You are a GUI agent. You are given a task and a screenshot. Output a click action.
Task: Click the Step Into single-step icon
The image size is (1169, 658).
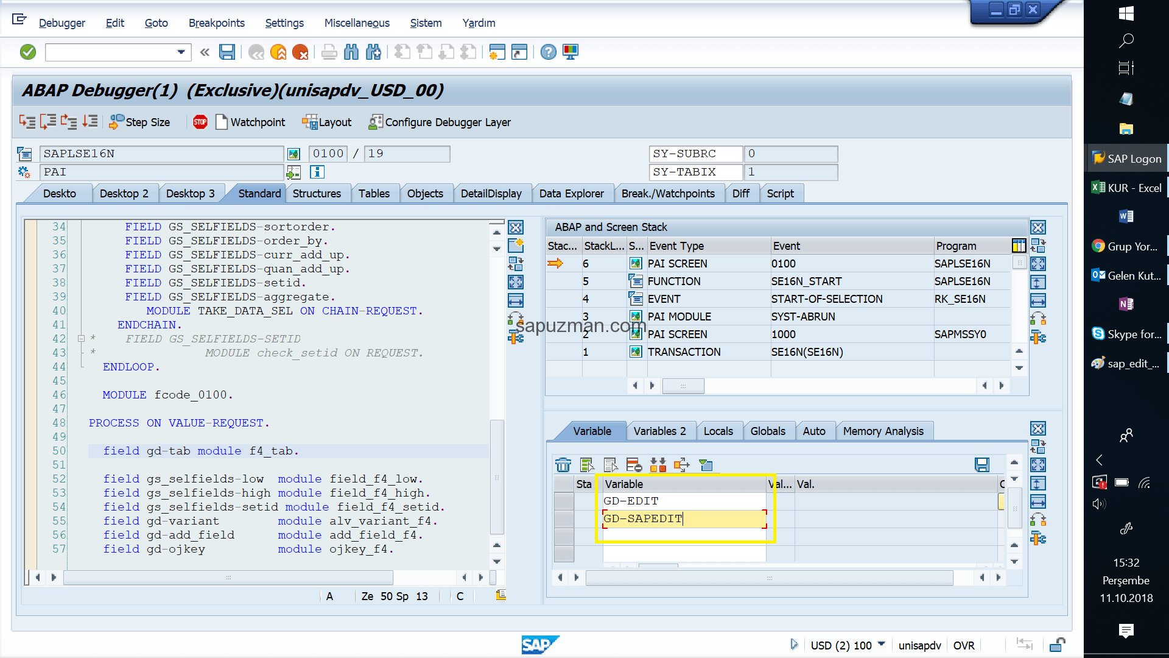27,122
